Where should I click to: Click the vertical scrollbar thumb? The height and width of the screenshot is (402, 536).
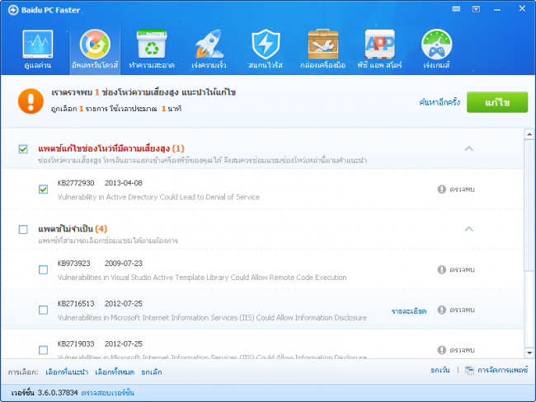coord(529,205)
